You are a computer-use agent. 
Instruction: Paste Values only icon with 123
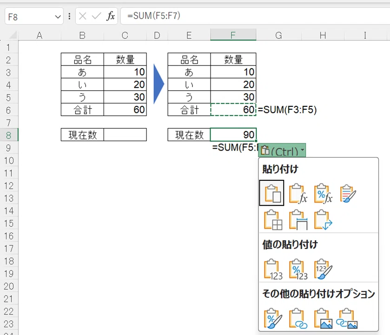point(273,269)
